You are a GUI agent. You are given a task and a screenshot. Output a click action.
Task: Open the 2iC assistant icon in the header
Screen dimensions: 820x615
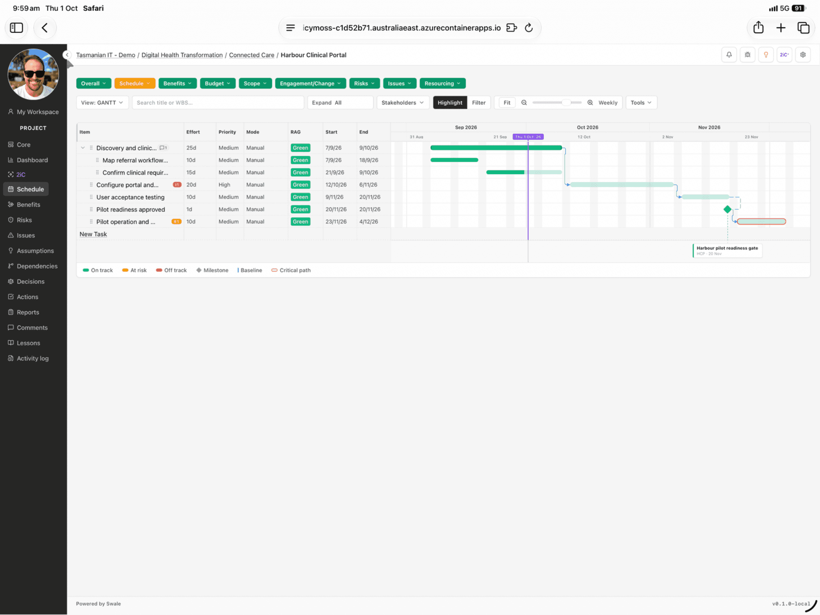784,55
